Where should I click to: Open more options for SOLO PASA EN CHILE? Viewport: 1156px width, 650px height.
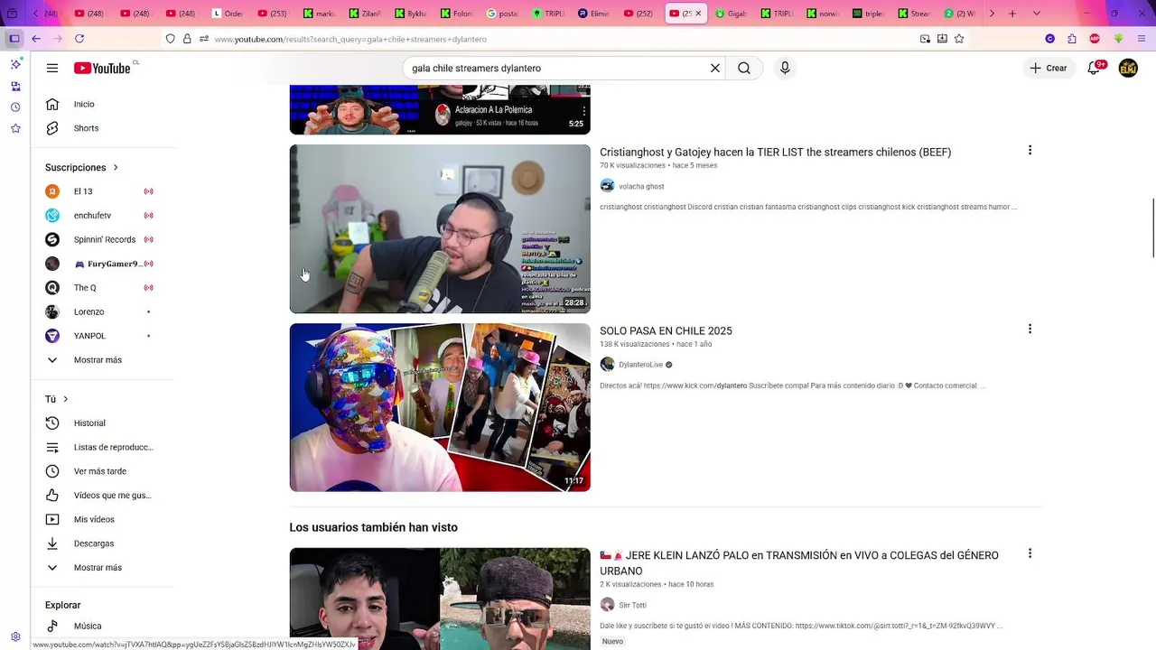point(1030,330)
